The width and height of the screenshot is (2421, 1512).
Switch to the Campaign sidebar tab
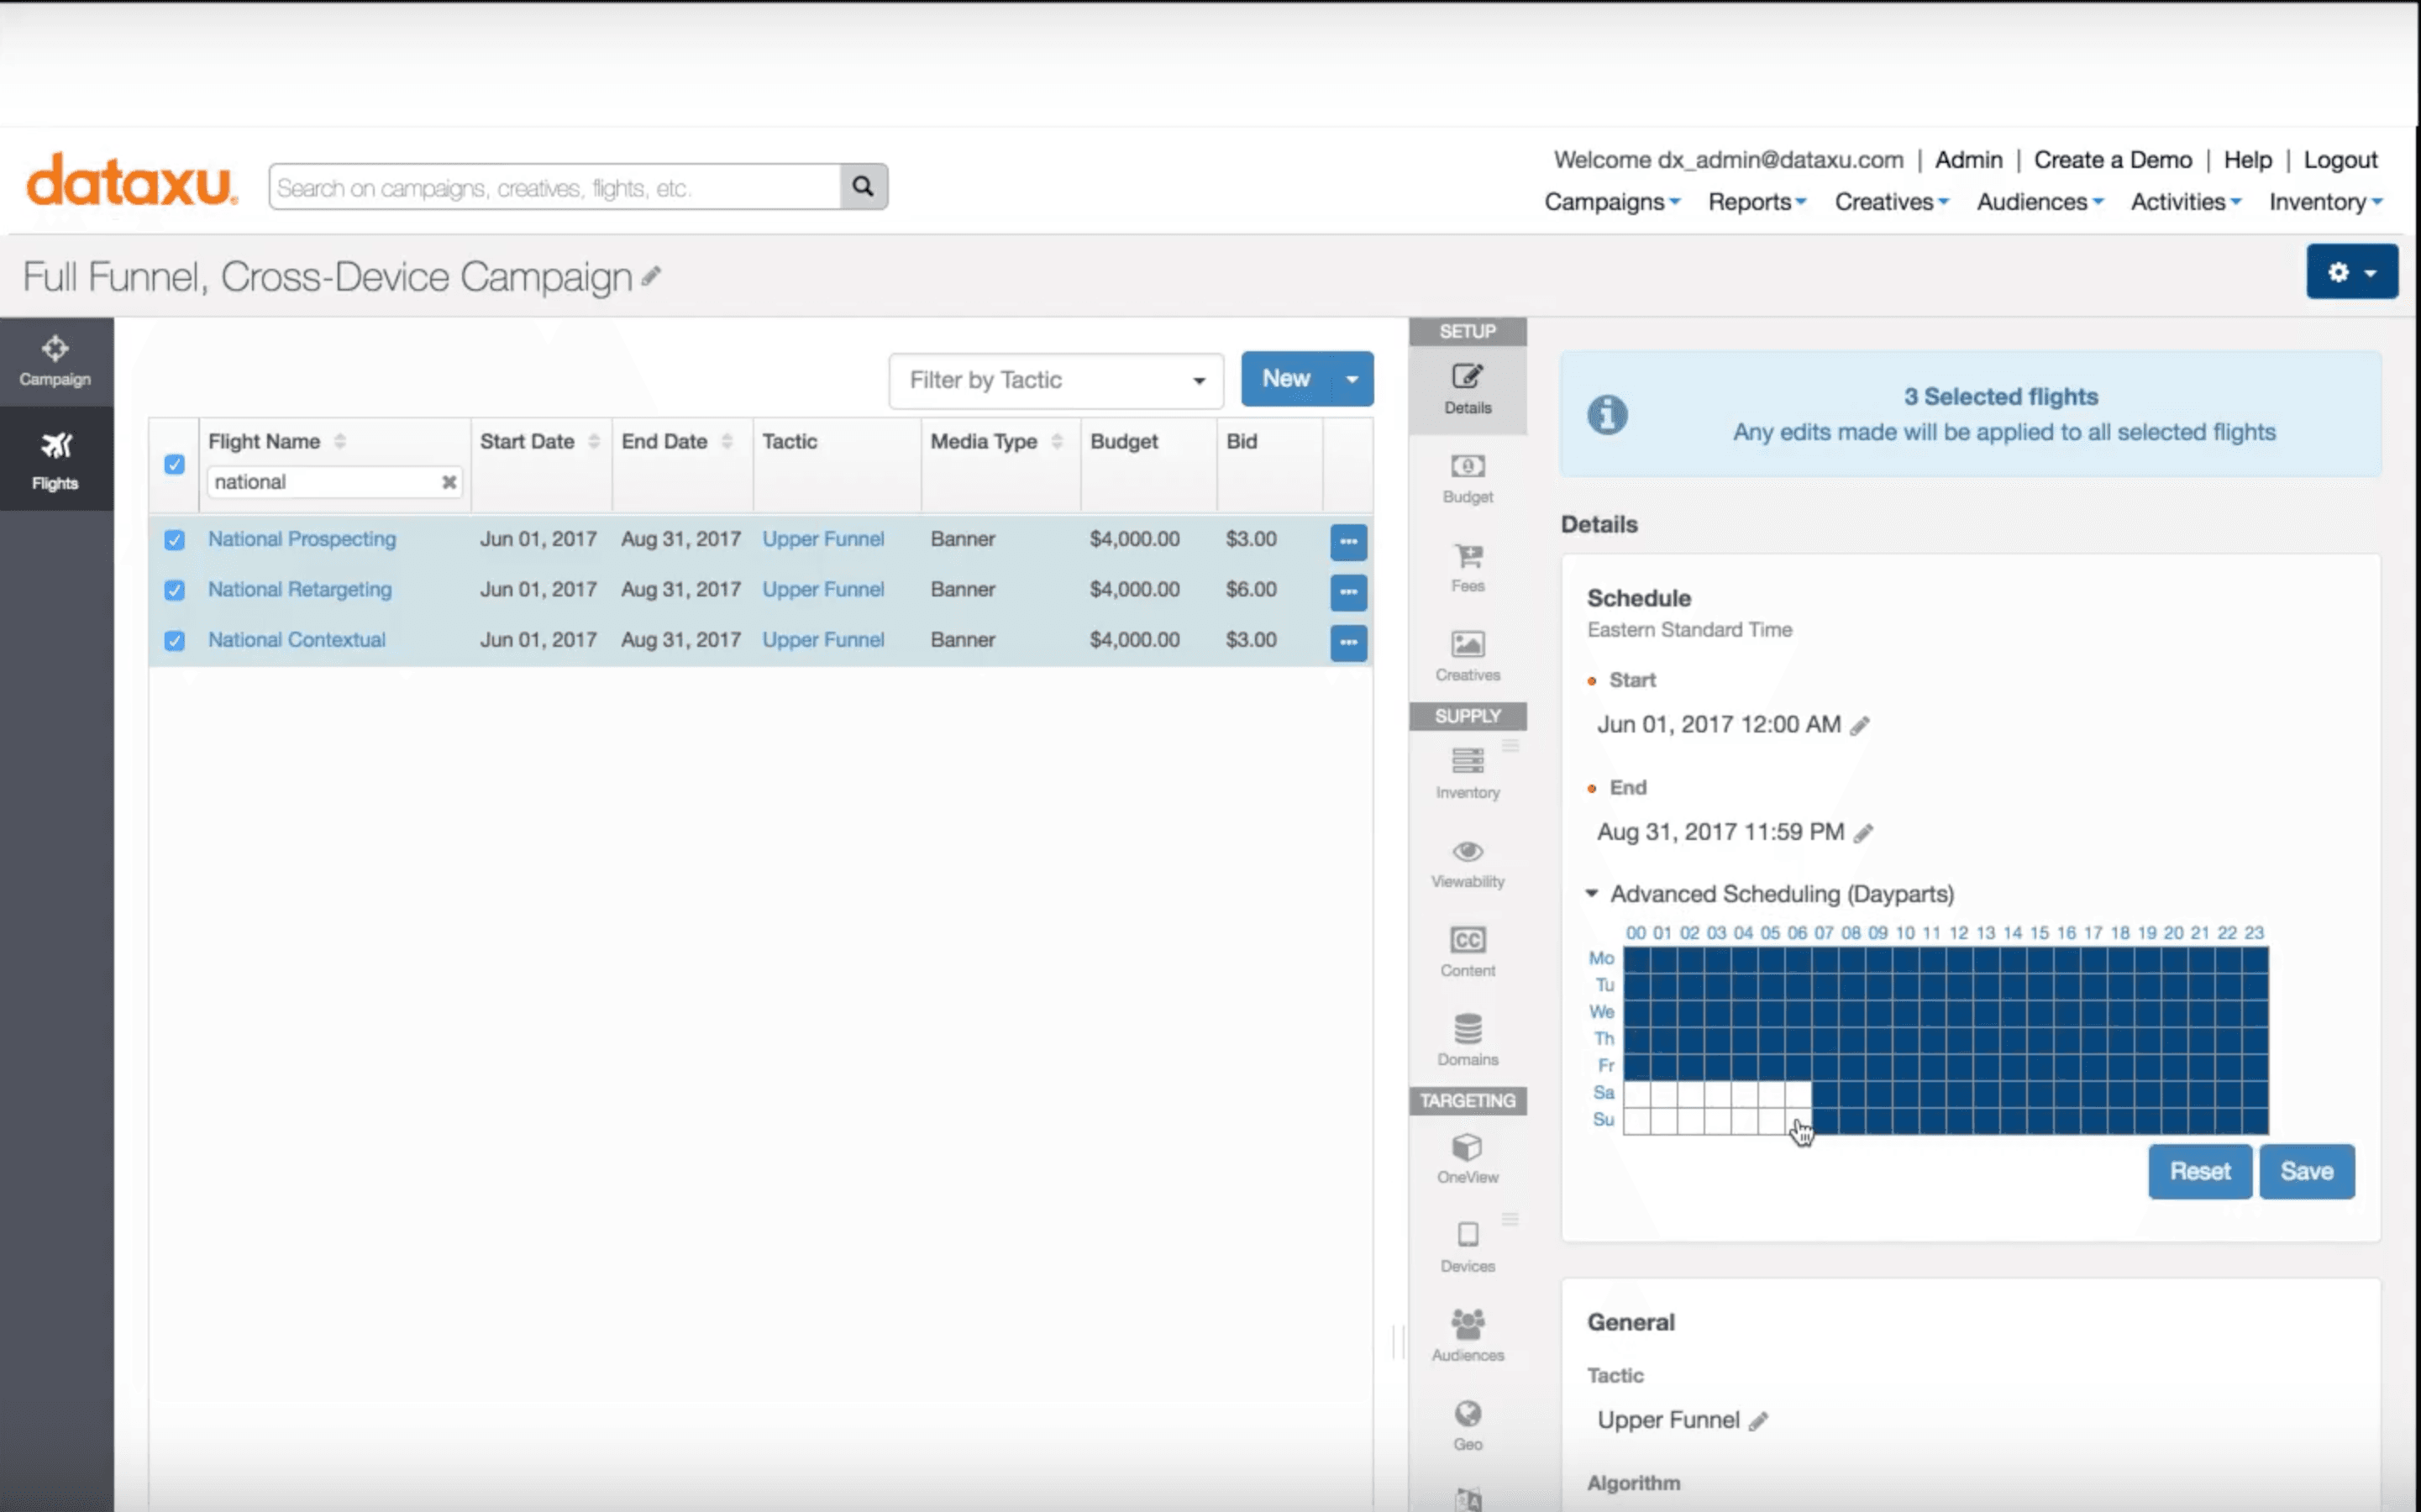[56, 361]
